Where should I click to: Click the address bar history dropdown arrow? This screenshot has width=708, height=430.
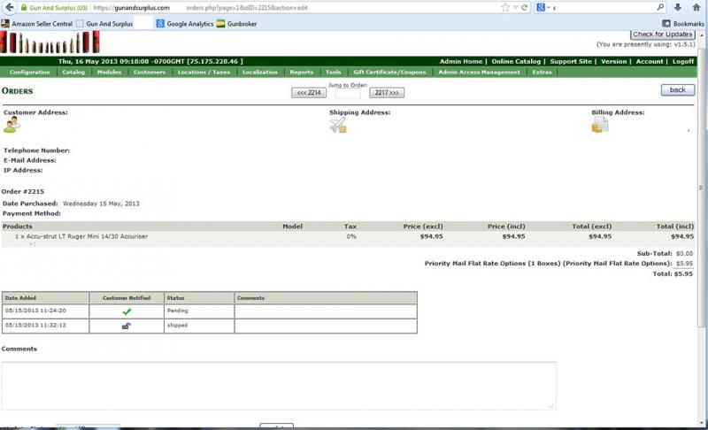(515, 8)
